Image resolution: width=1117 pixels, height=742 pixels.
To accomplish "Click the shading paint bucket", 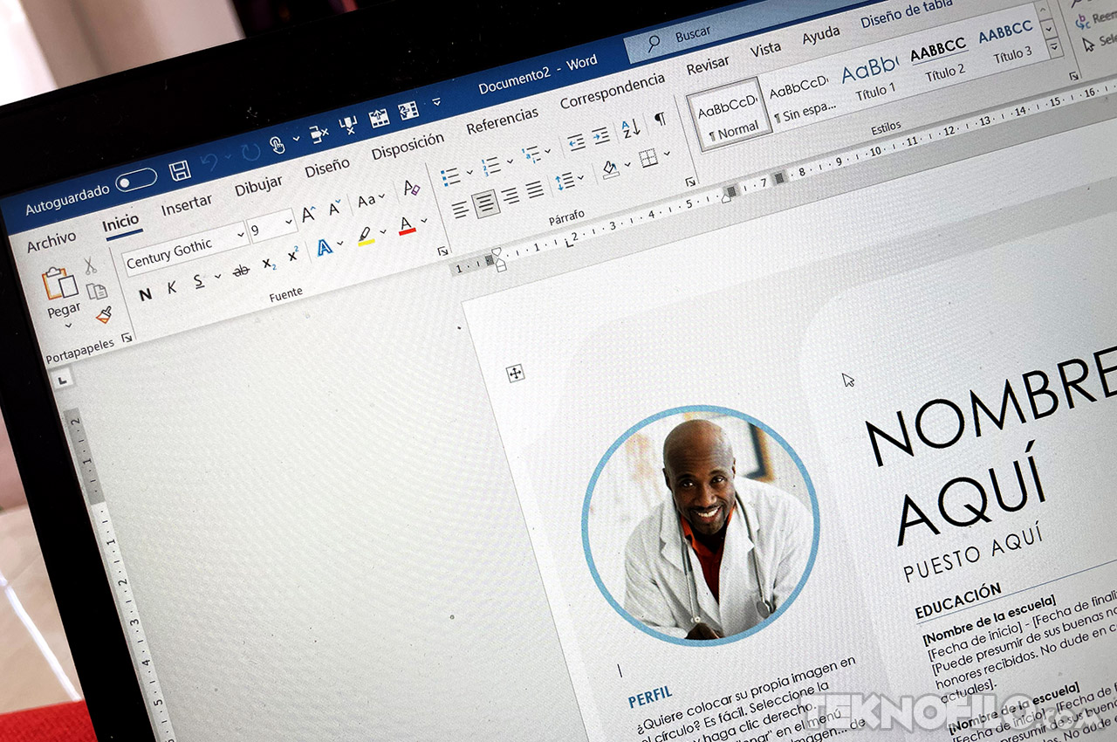I will click(x=610, y=168).
